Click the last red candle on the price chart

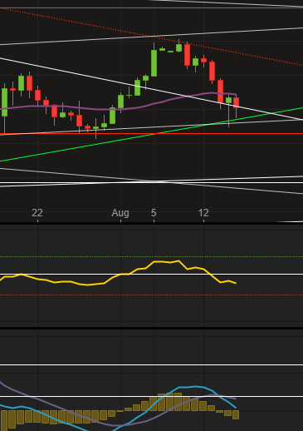point(236,102)
